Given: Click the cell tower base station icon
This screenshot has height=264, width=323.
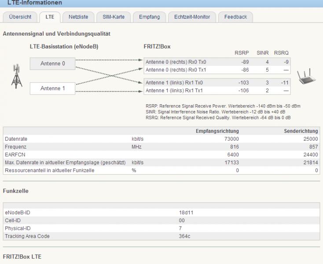Looking at the screenshot, I should (17, 76).
